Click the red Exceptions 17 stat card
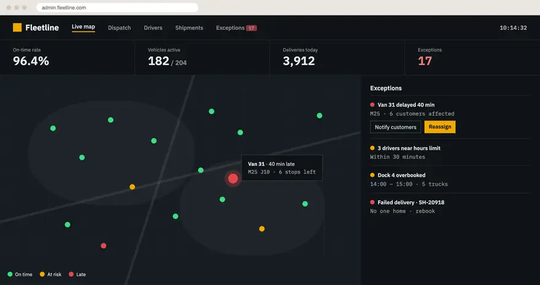The height and width of the screenshot is (285, 540). pos(472,58)
